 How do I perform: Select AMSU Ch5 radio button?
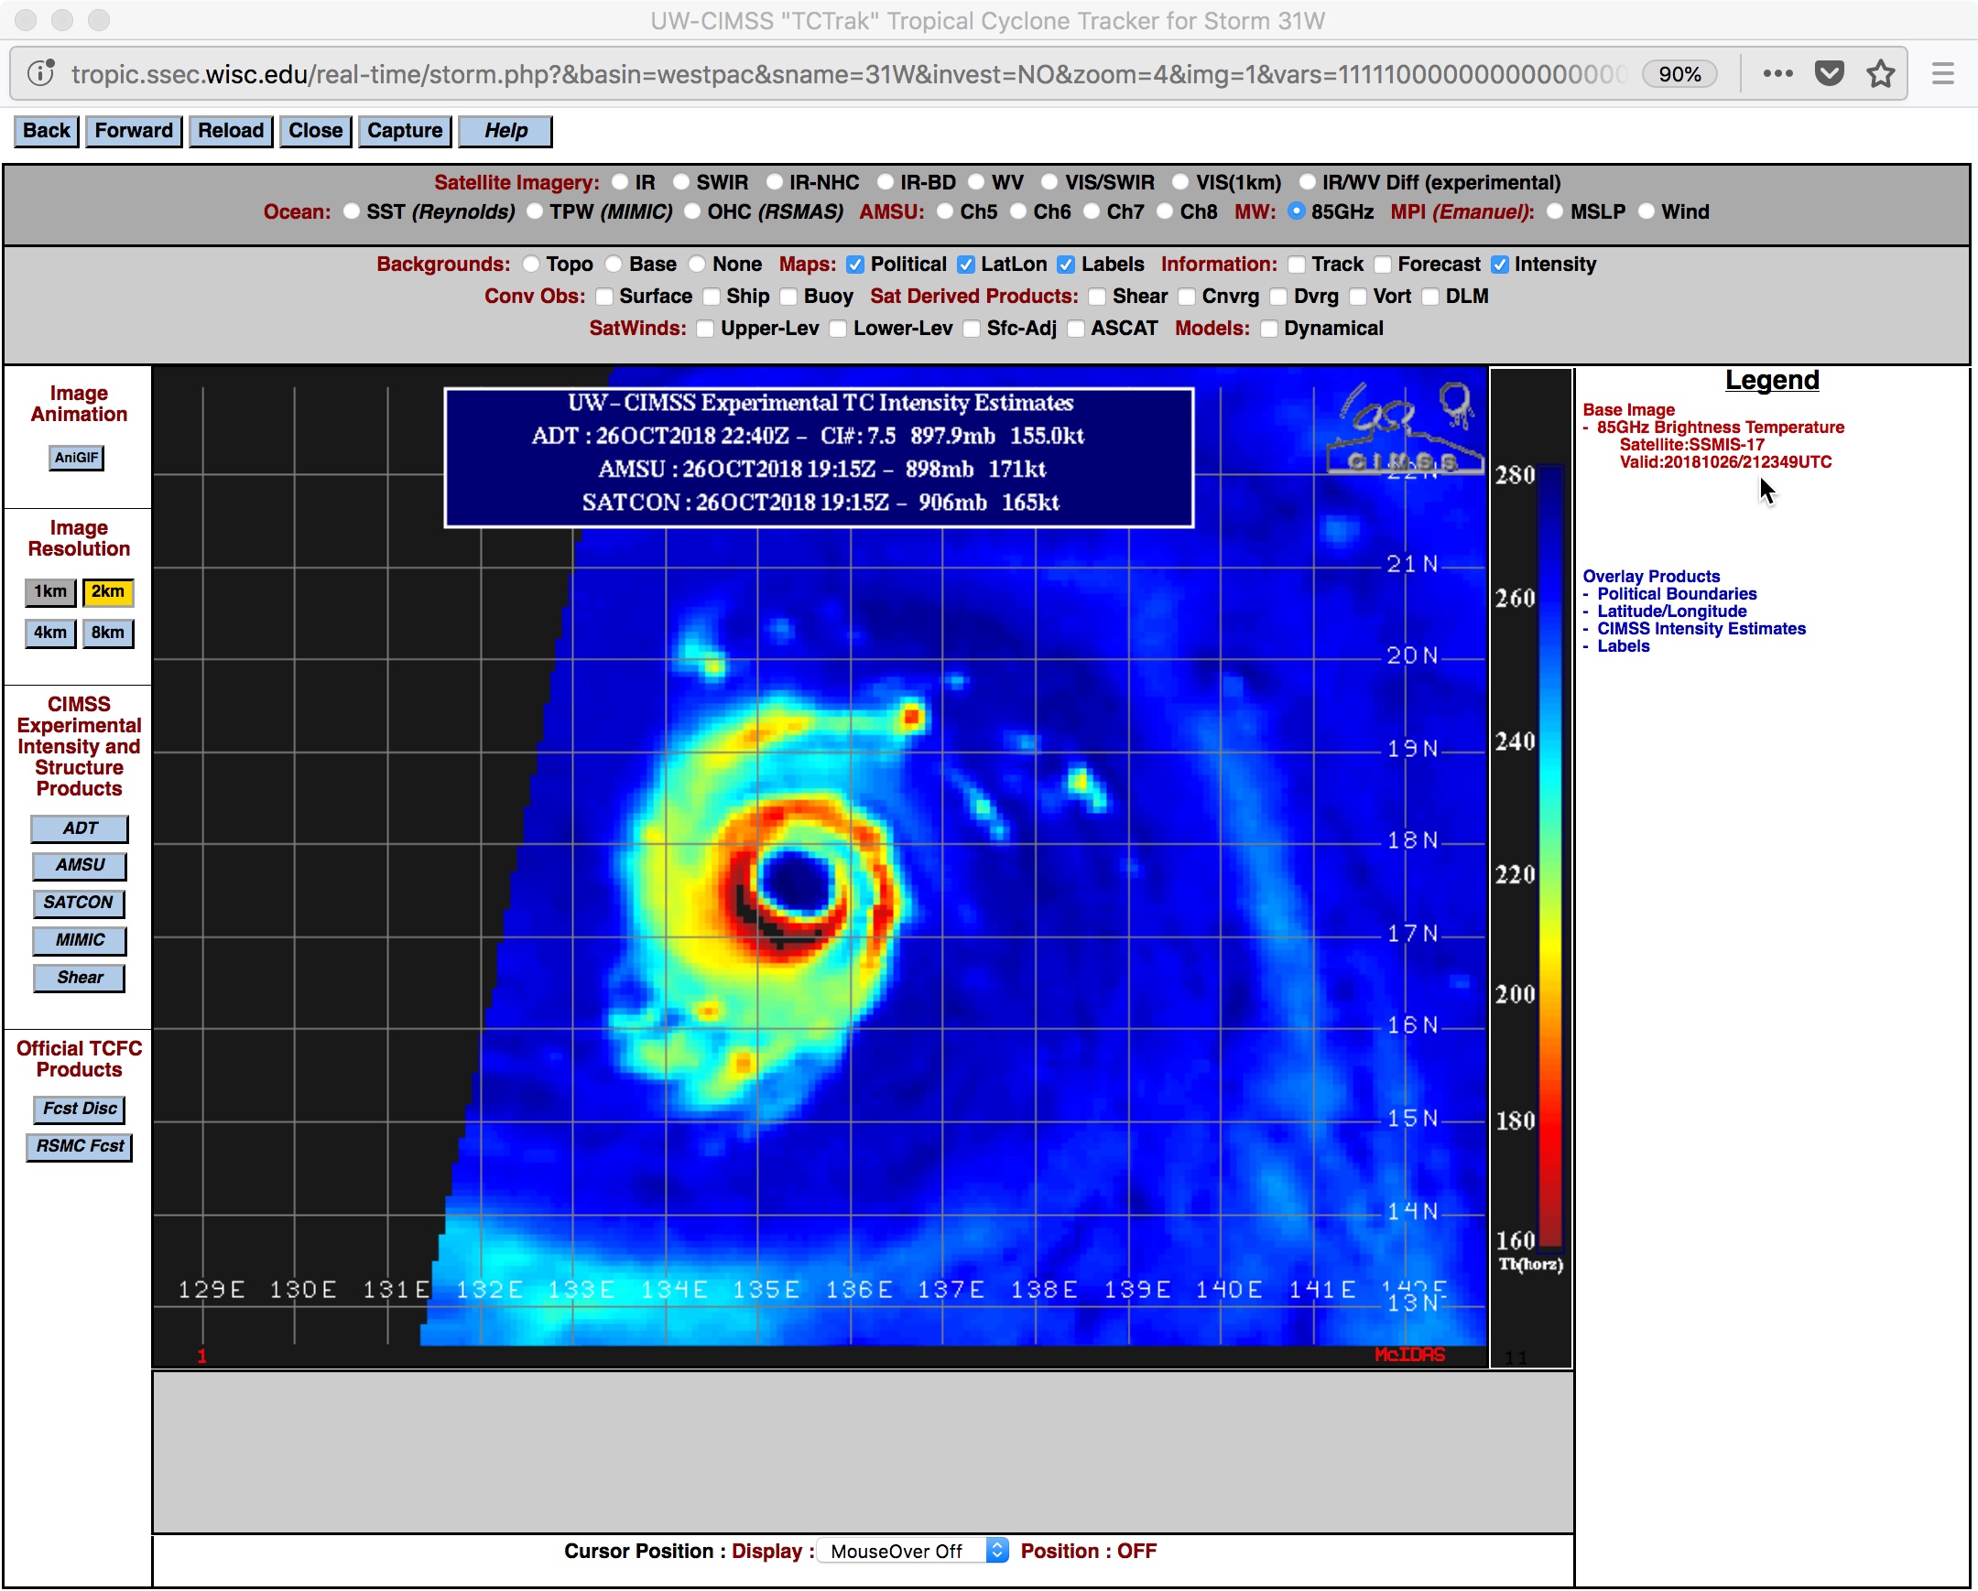pos(945,211)
